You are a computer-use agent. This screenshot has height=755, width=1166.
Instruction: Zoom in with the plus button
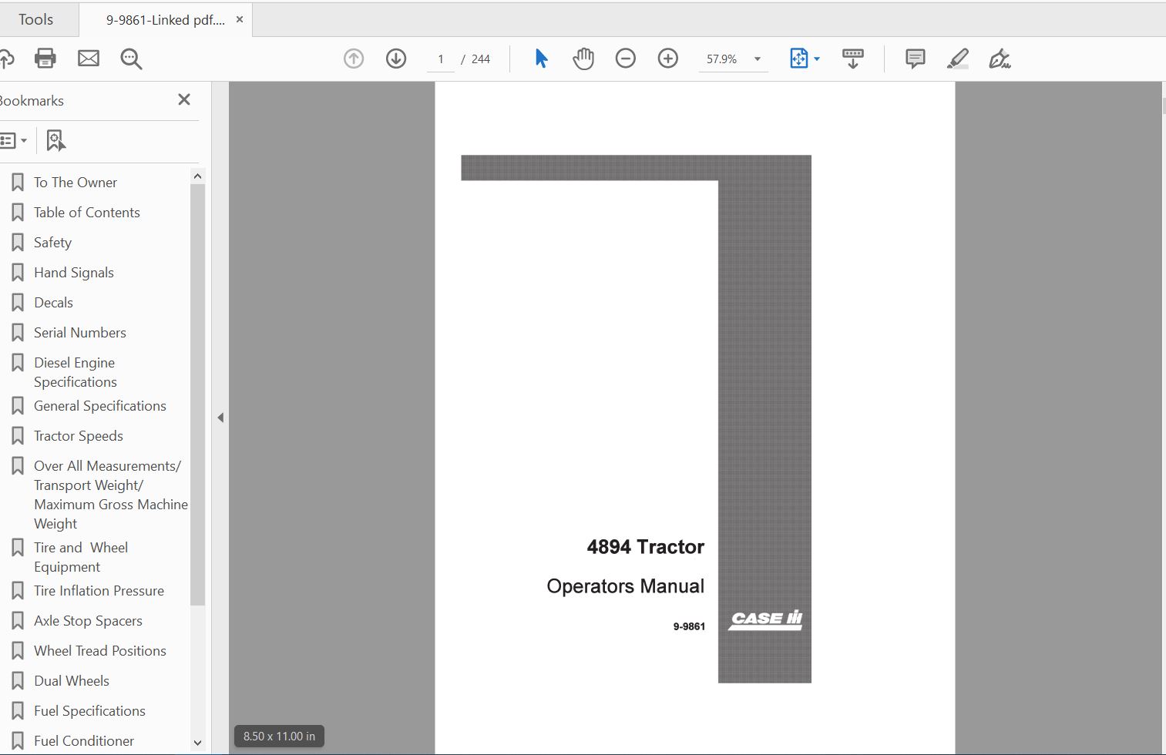point(668,59)
